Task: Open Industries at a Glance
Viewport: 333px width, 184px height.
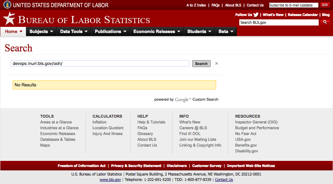Action: coord(59,128)
